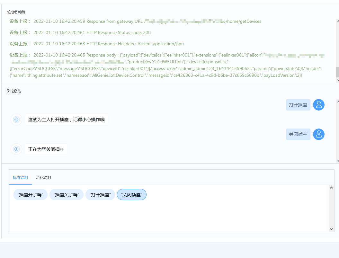The image size is (339, 258).
Task: Select the "打开插座" corpus chip
Action: (100, 195)
